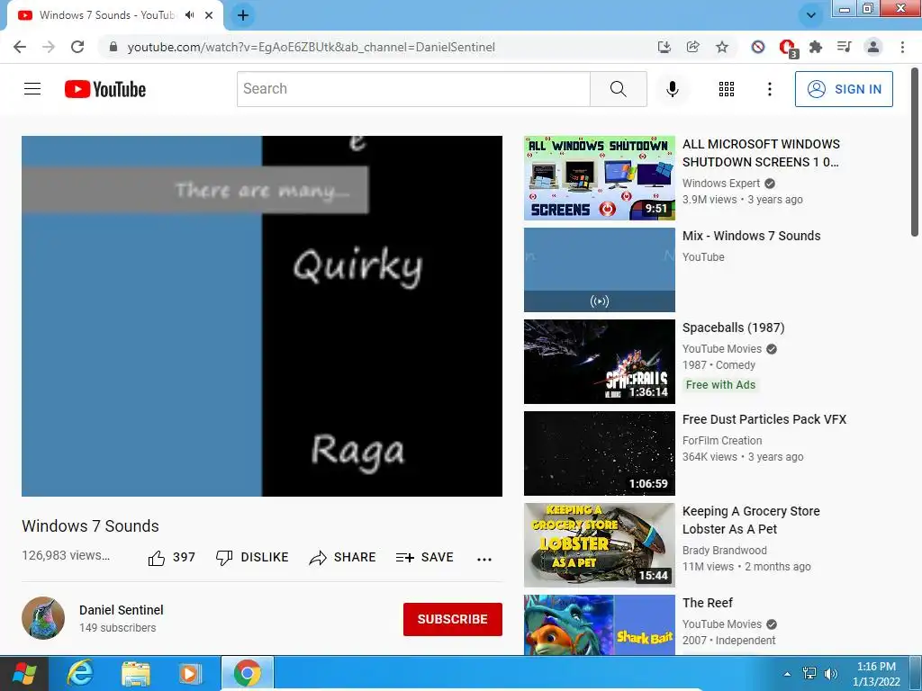Subscribe with the red SUBSCRIBE button
This screenshot has height=691, width=922.
(x=452, y=619)
